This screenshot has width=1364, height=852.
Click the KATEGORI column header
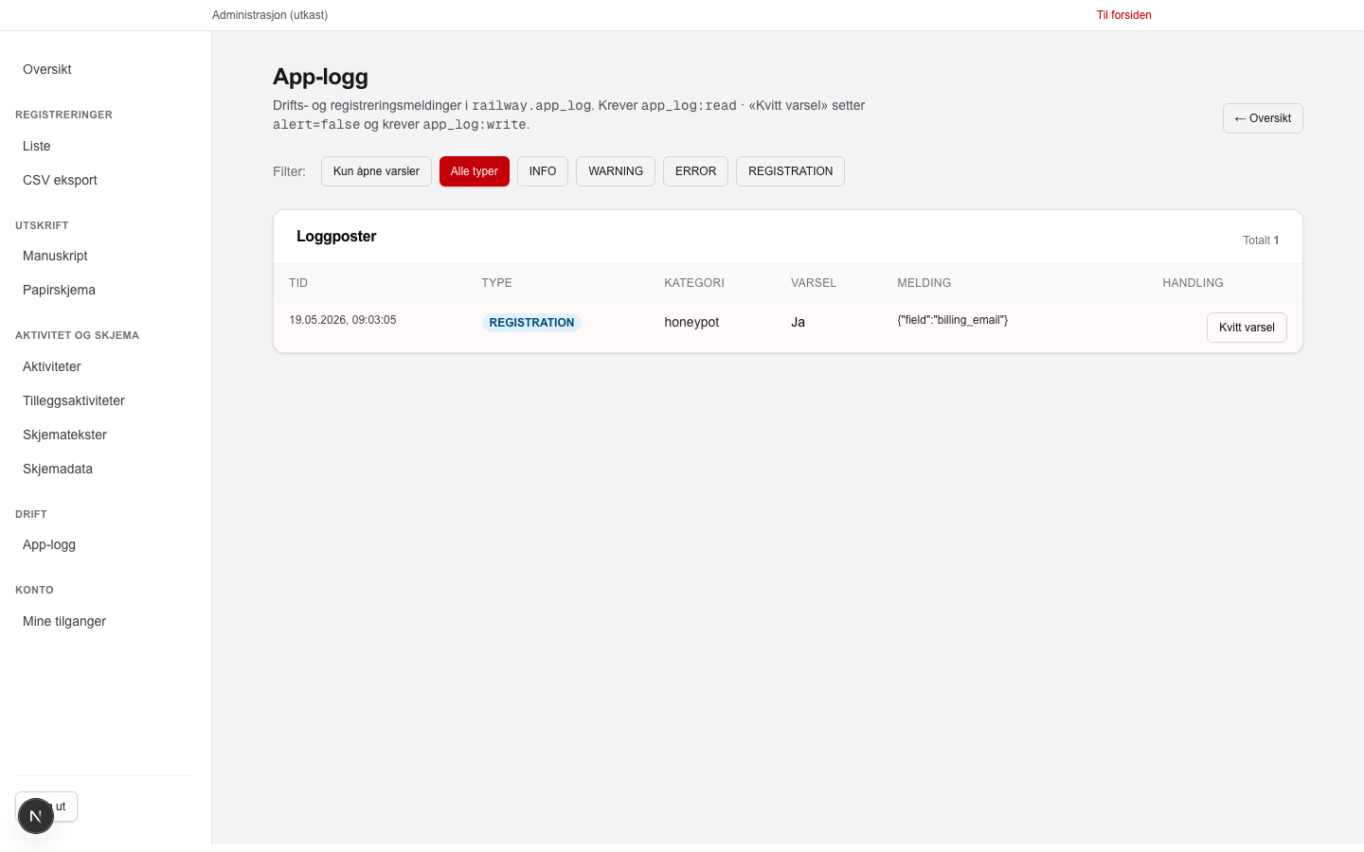coord(694,283)
